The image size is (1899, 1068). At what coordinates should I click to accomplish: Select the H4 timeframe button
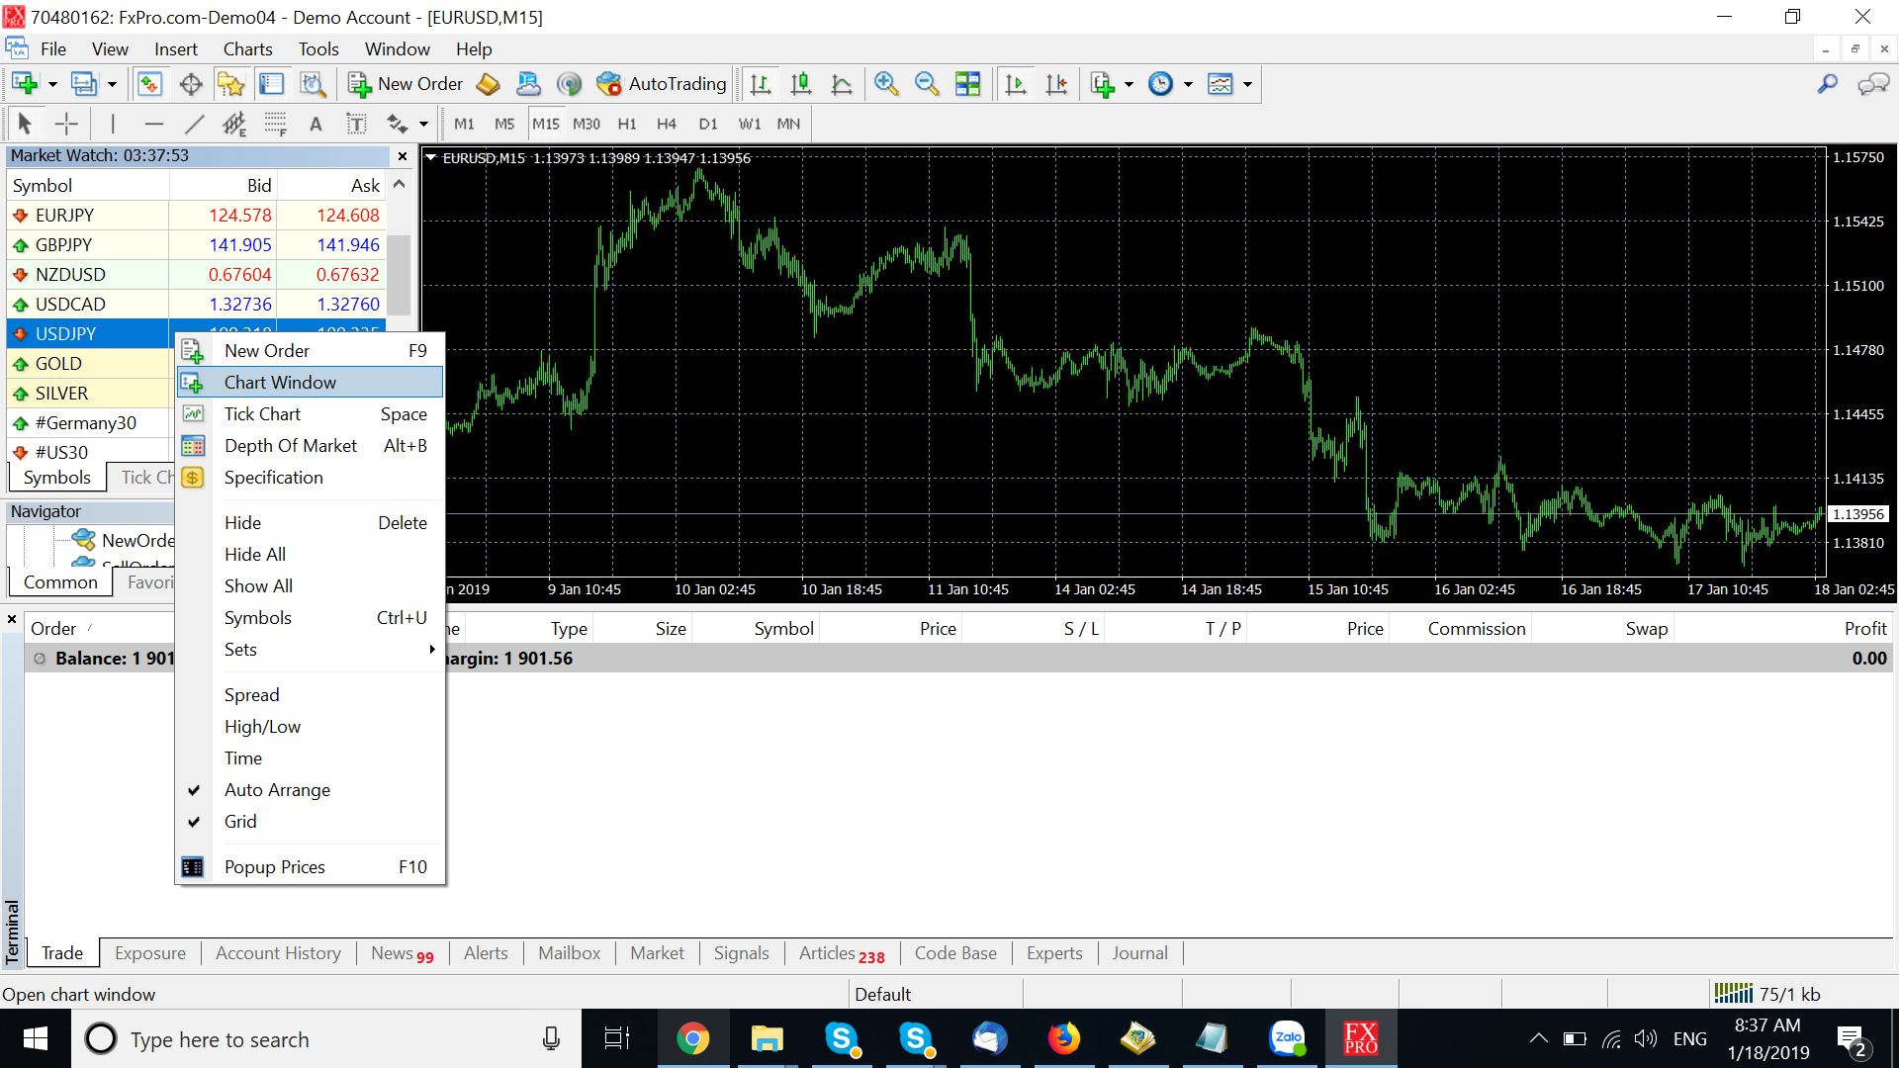[x=667, y=124]
